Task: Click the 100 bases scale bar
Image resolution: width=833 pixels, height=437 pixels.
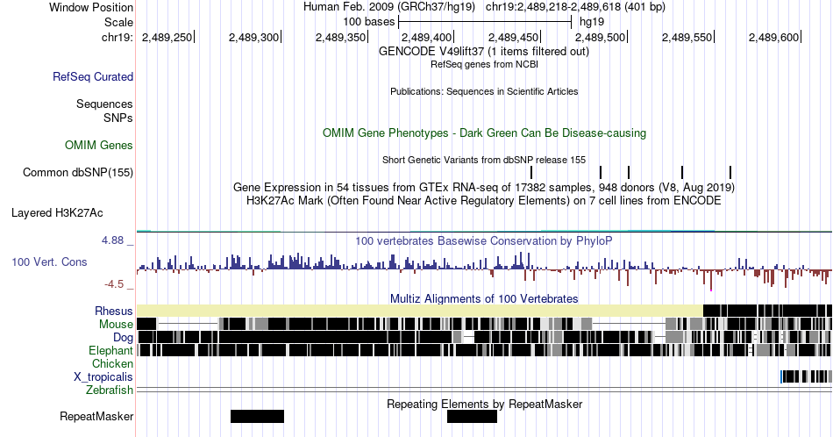Action: [x=485, y=22]
